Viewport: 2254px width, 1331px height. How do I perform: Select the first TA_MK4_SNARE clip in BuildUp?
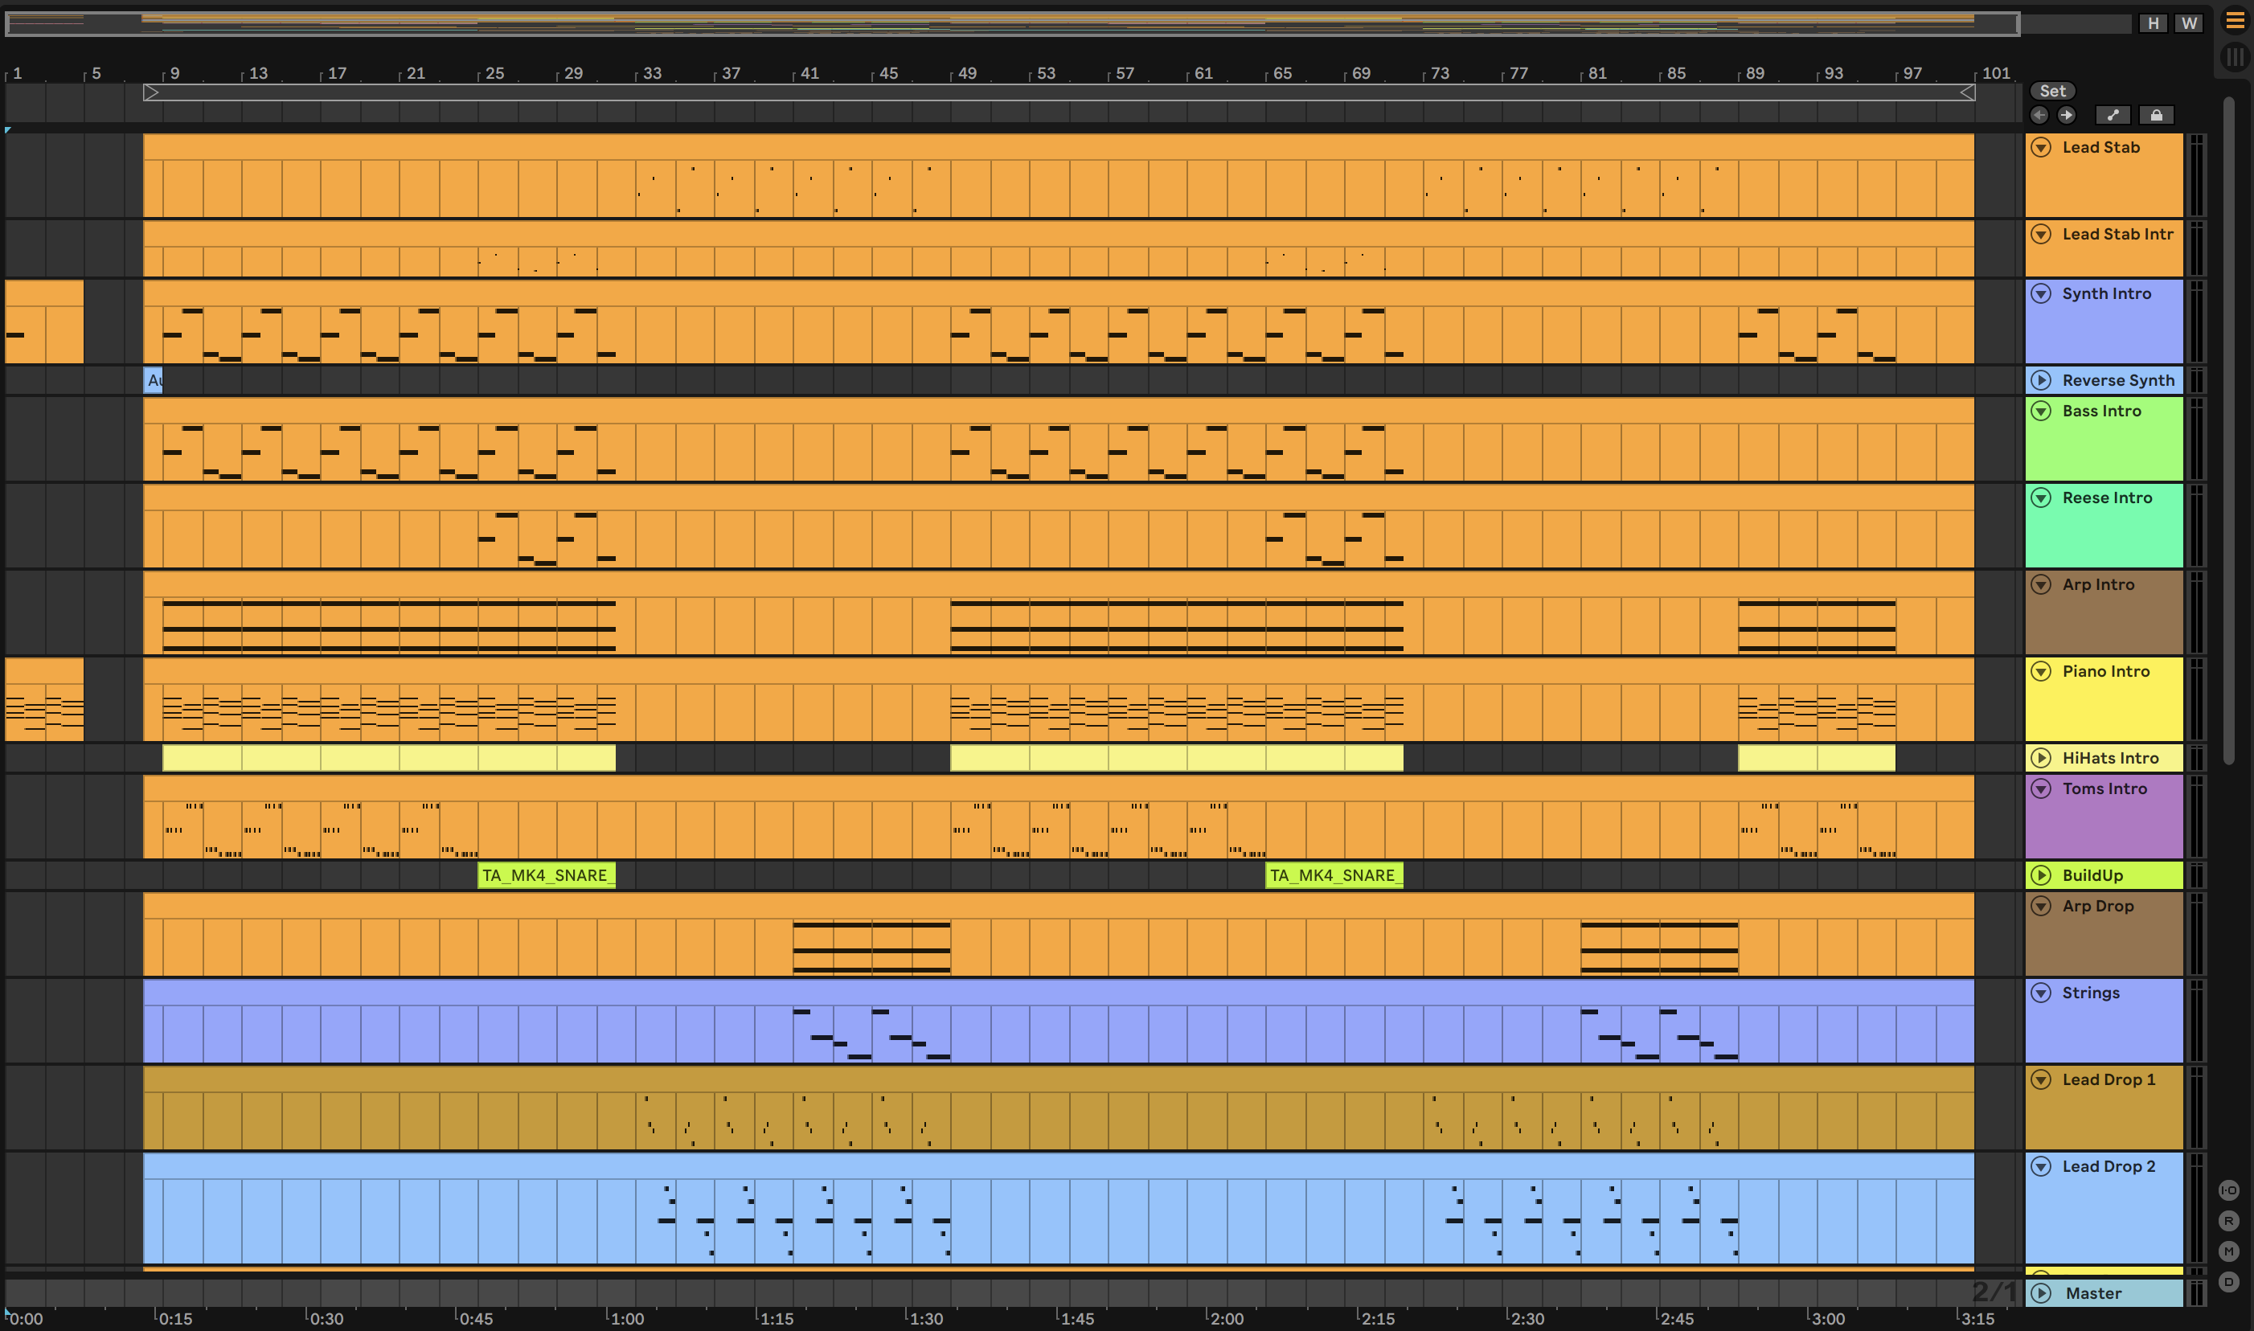tap(545, 875)
